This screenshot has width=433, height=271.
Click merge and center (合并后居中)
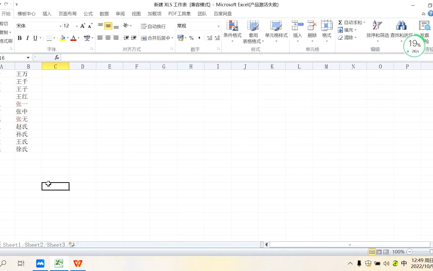coord(155,38)
